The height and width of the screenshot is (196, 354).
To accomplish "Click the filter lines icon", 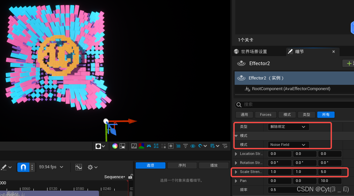I will click(185, 146).
